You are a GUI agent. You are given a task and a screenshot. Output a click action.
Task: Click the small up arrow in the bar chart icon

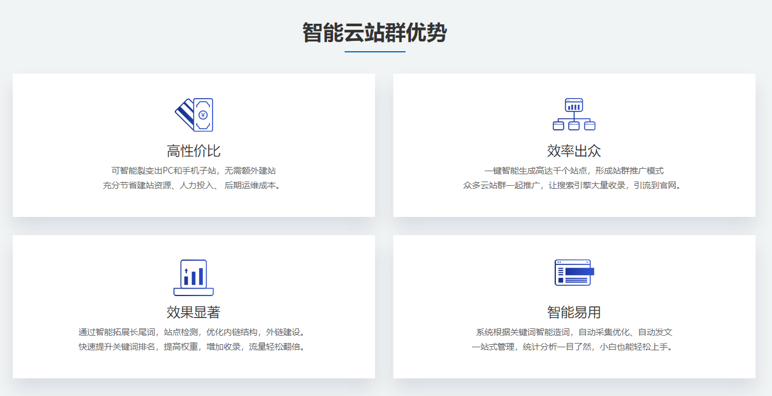pyautogui.click(x=186, y=270)
